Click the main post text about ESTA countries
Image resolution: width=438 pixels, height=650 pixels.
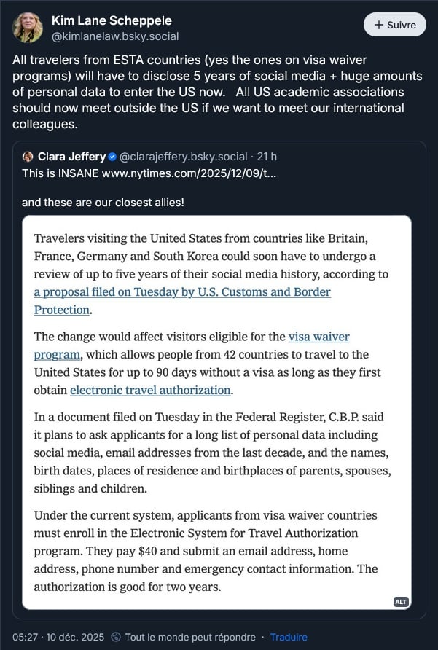click(217, 92)
